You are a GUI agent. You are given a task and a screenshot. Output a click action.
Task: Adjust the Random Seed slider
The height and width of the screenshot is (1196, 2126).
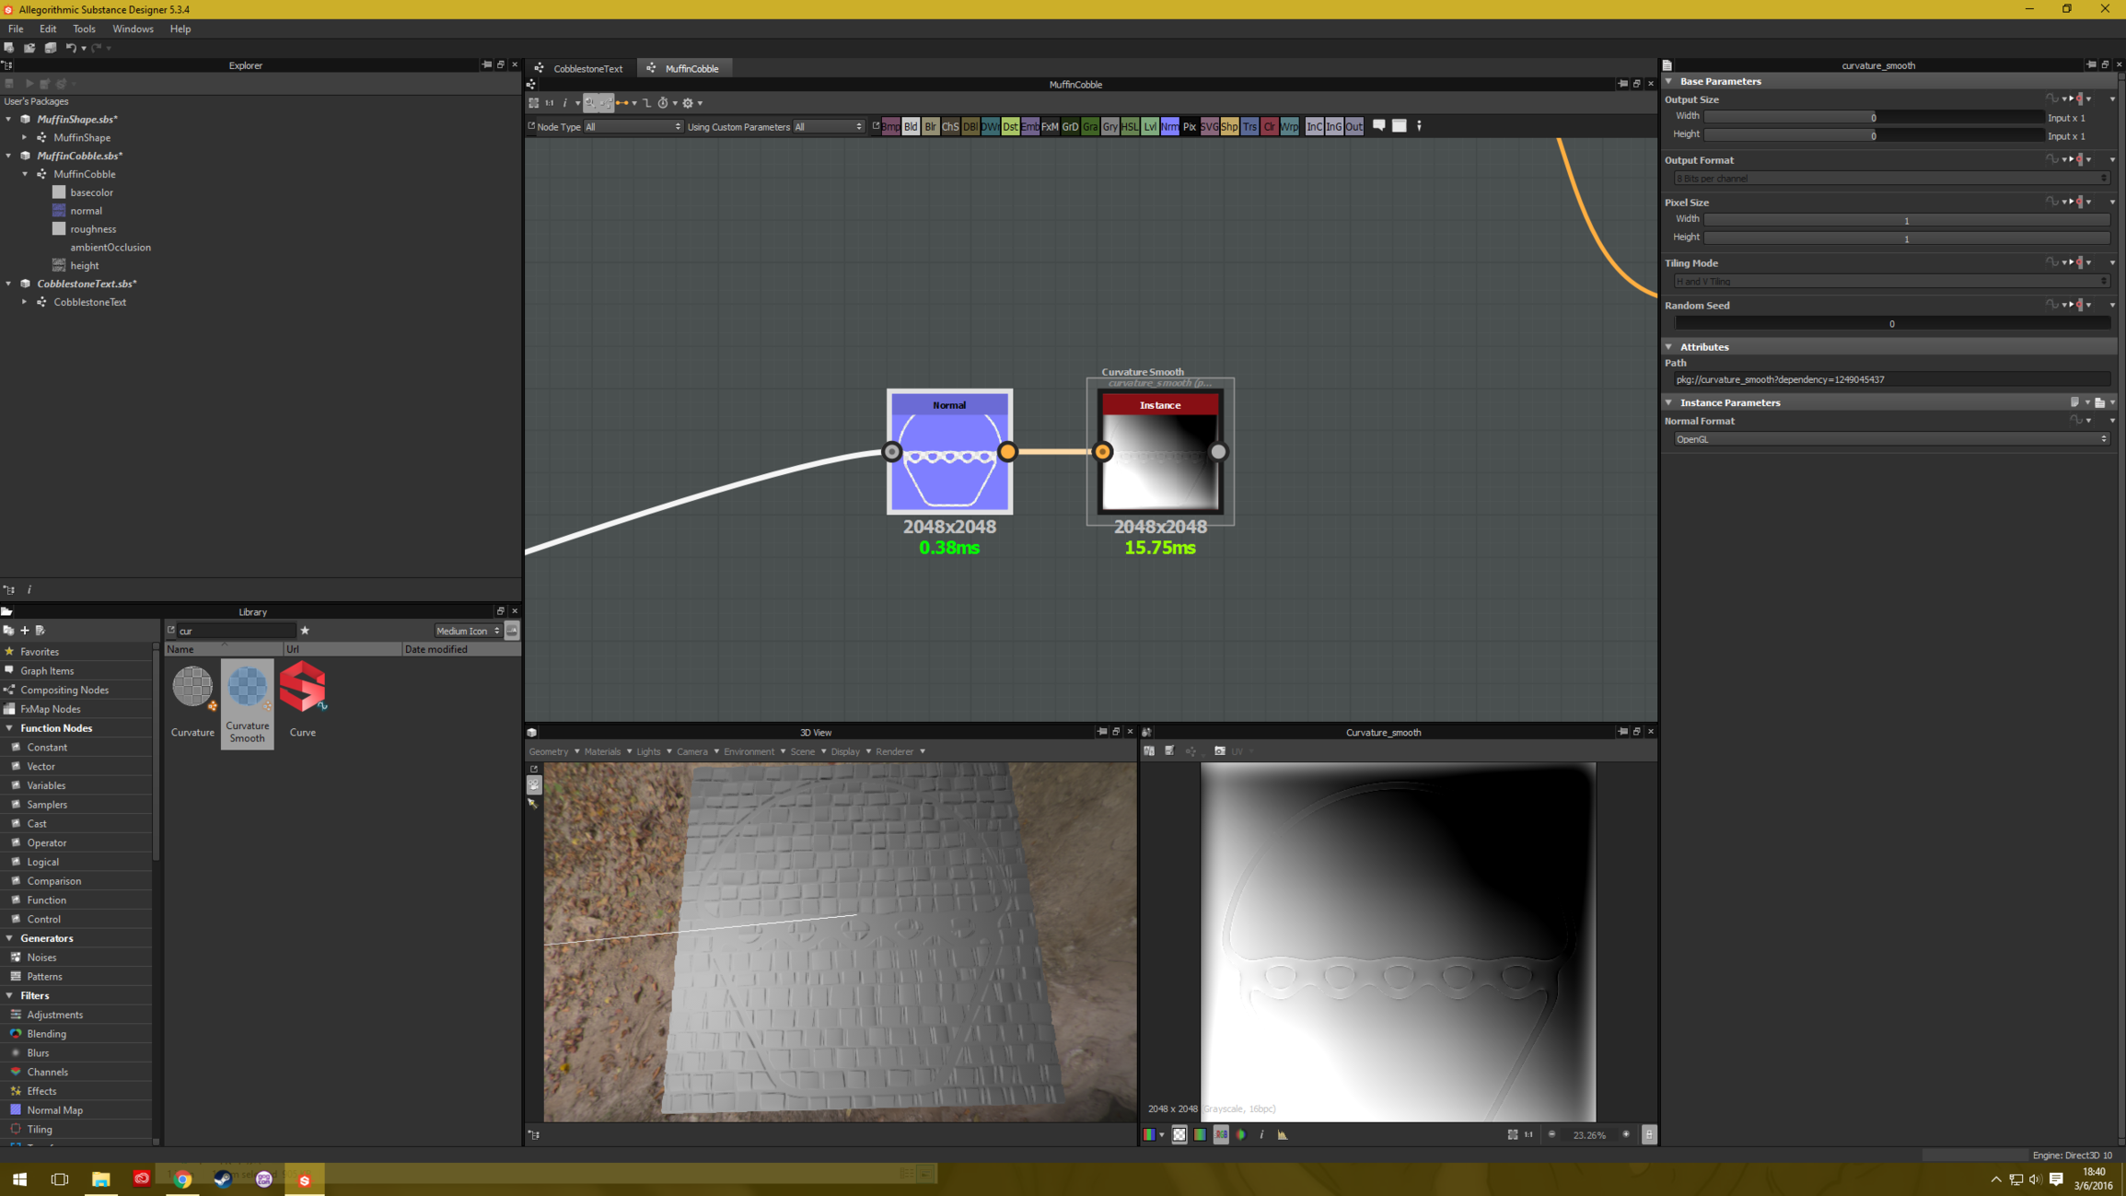click(1891, 323)
